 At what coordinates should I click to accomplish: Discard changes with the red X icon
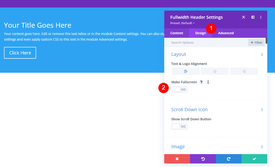177,158
